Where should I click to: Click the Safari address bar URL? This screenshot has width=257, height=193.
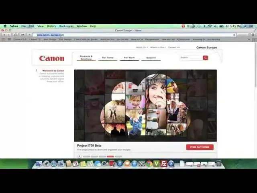tap(50, 35)
